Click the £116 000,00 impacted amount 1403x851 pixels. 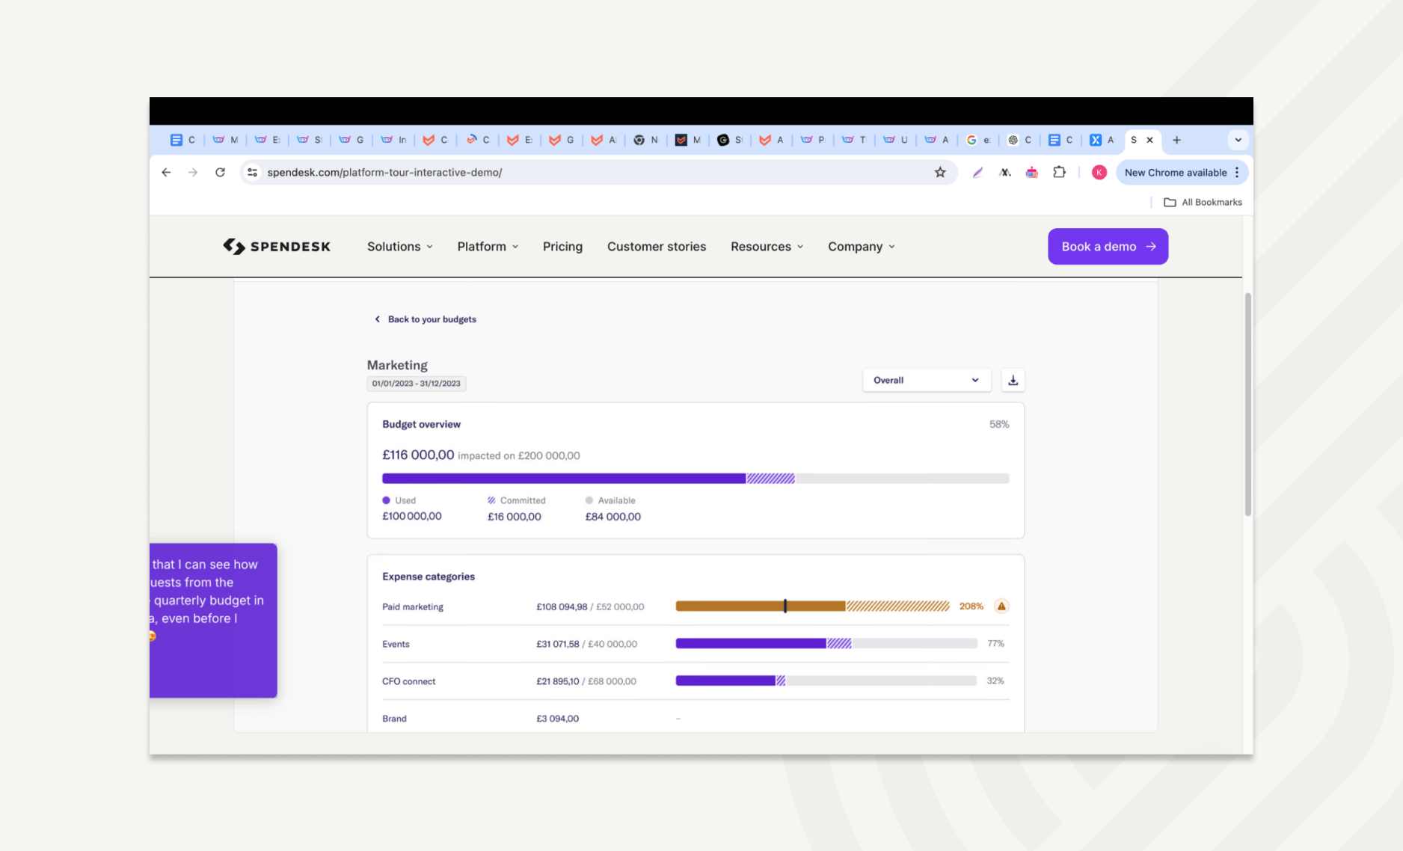tap(418, 455)
